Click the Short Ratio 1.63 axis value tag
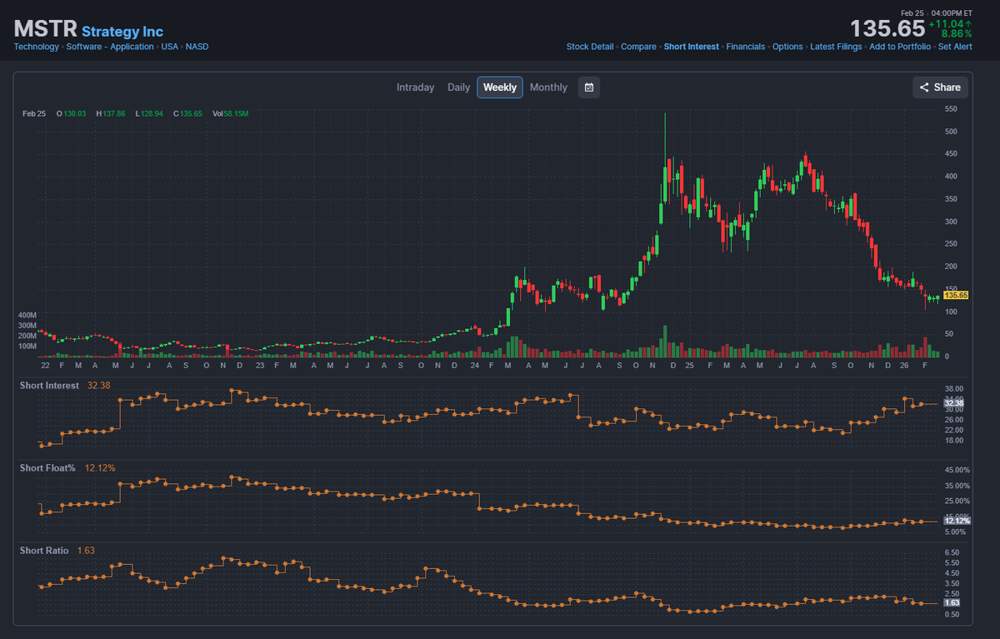Image resolution: width=1000 pixels, height=639 pixels. coord(952,602)
